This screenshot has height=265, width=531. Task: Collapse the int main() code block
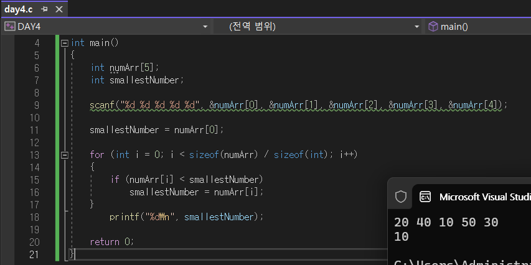(64, 44)
